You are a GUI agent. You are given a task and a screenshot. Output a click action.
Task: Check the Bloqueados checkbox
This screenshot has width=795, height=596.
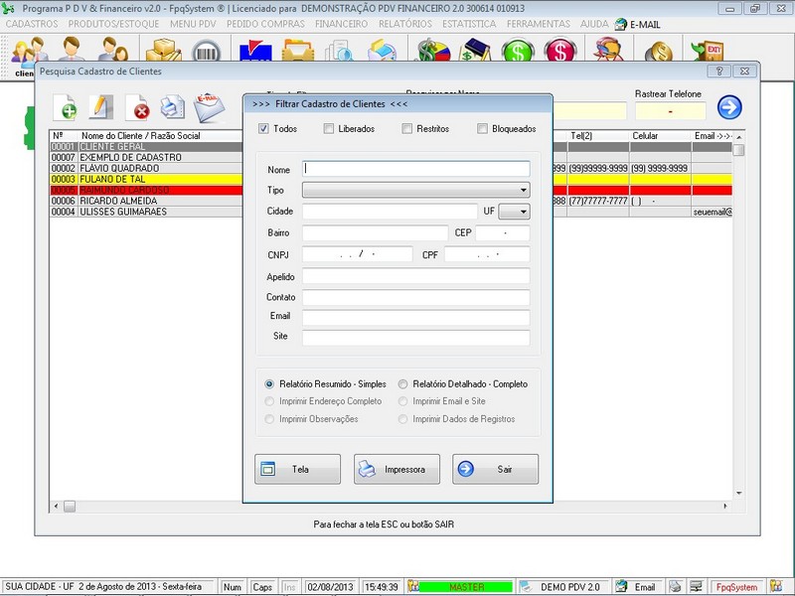[482, 129]
